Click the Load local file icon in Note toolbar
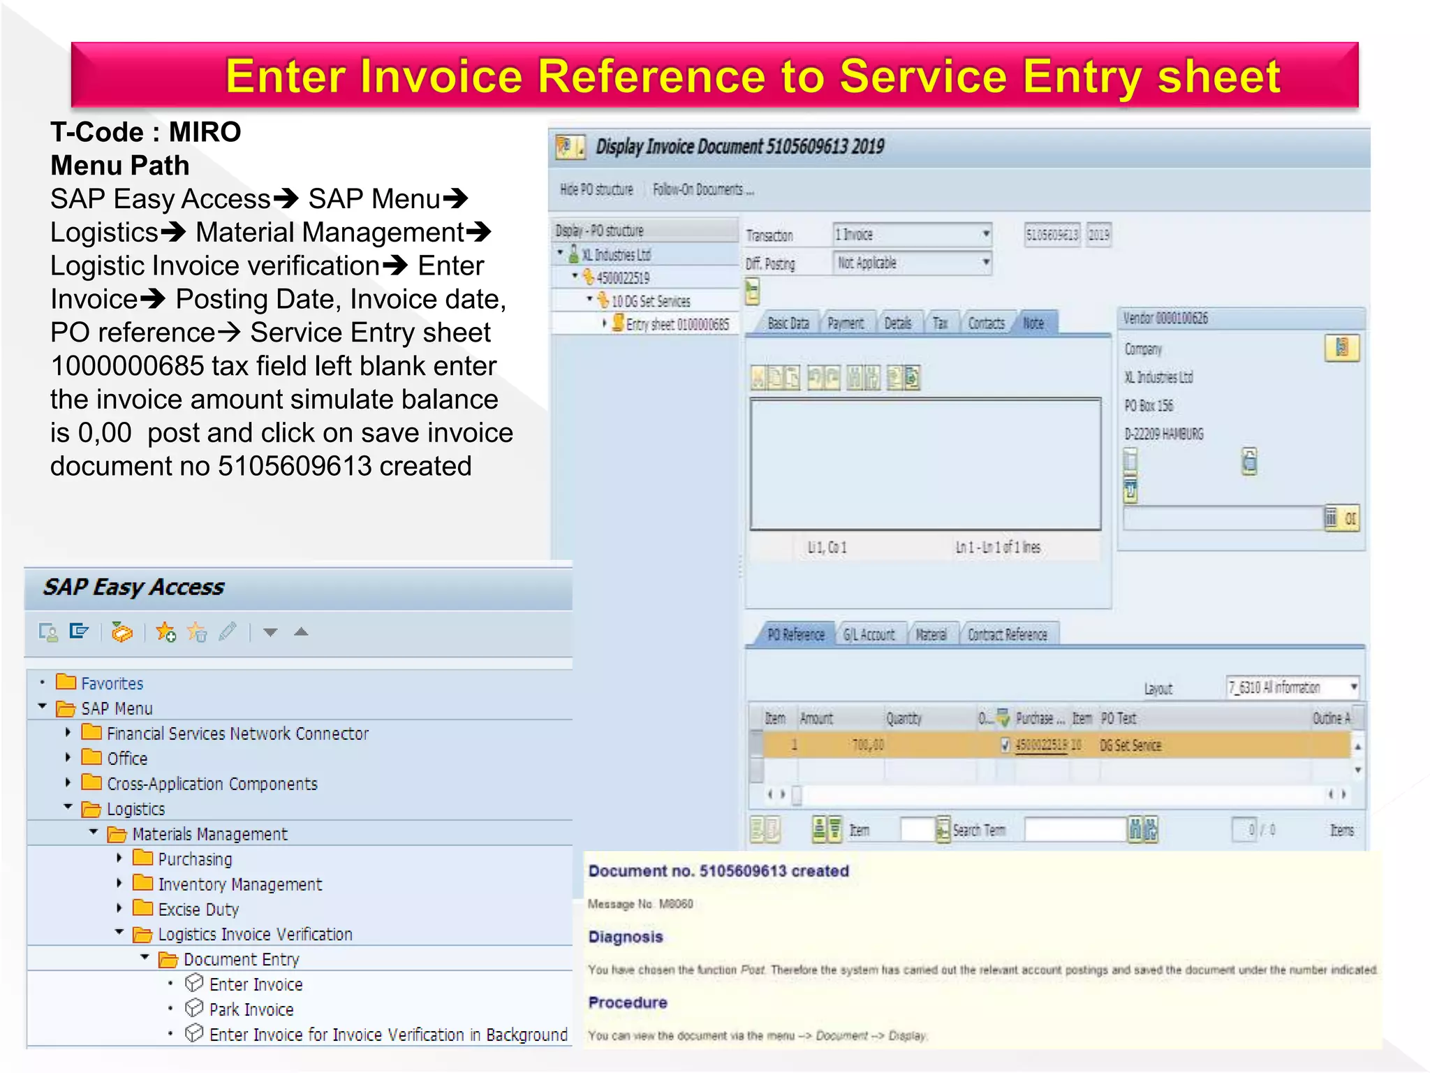 pyautogui.click(x=895, y=378)
